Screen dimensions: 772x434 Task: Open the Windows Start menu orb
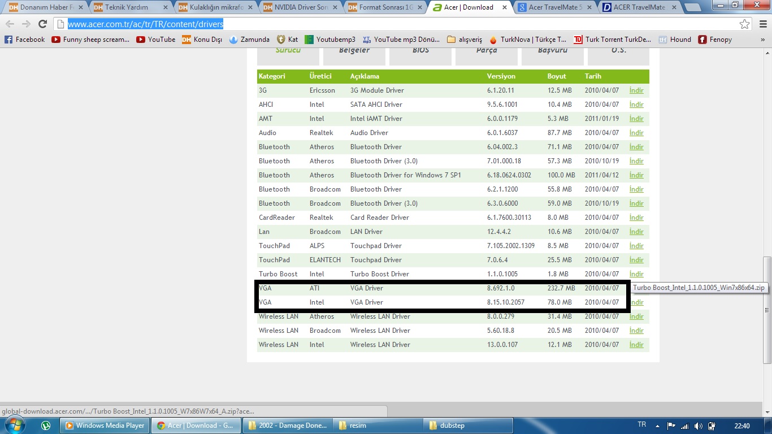pyautogui.click(x=16, y=426)
